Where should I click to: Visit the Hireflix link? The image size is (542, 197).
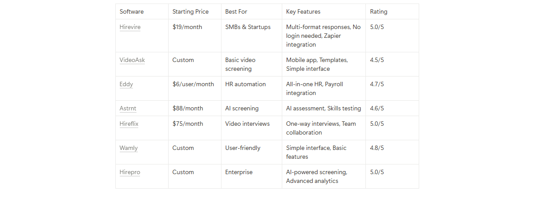click(x=129, y=124)
